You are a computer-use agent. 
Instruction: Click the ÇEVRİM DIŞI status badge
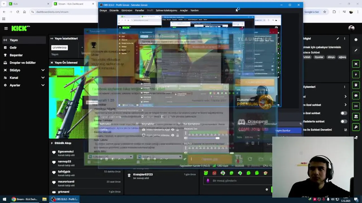[60, 48]
